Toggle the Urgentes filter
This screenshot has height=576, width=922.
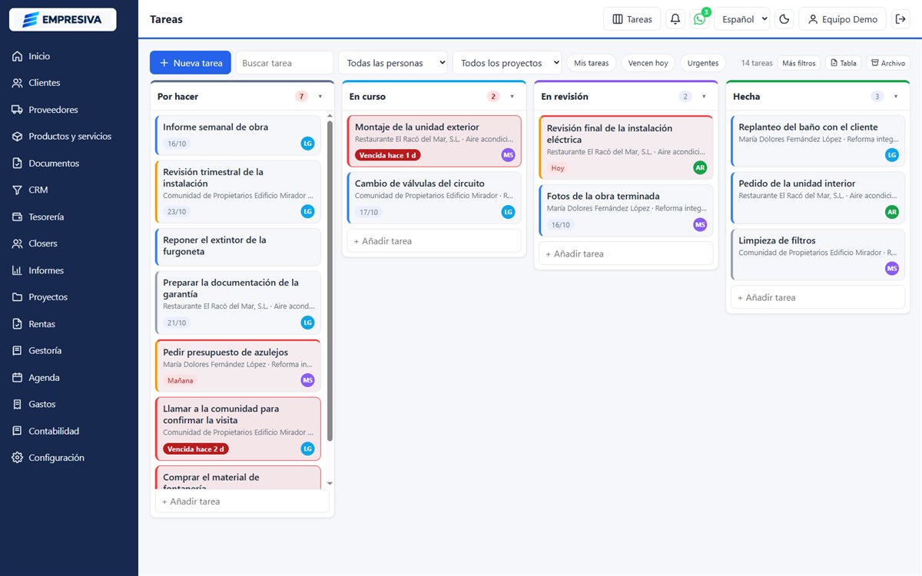coord(703,63)
